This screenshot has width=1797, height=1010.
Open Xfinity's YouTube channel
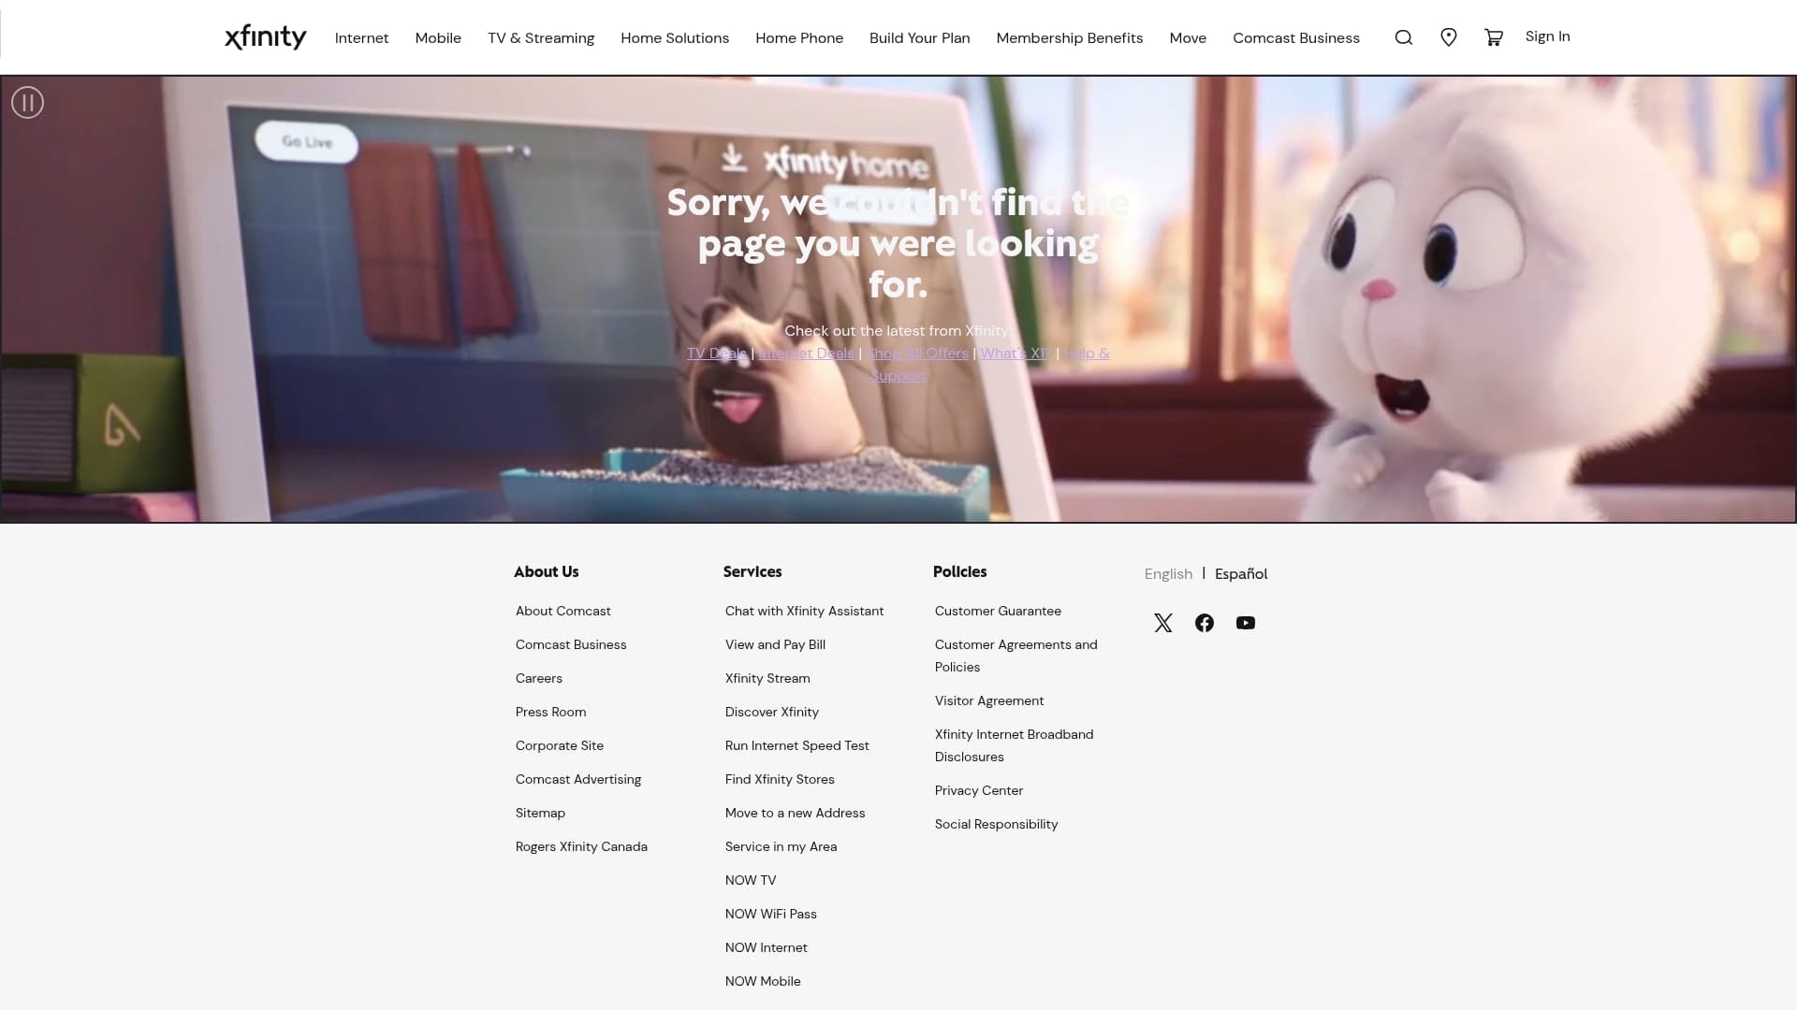(x=1246, y=623)
